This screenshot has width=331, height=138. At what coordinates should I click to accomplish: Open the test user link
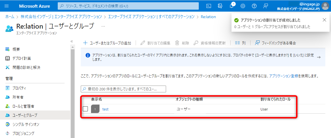click(105, 109)
